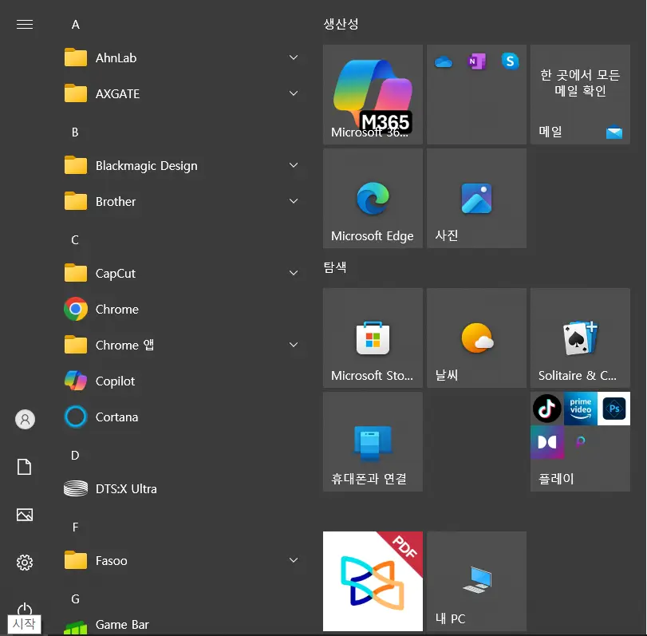Jump via the letter A header
Image resolution: width=647 pixels, height=636 pixels.
(75, 25)
